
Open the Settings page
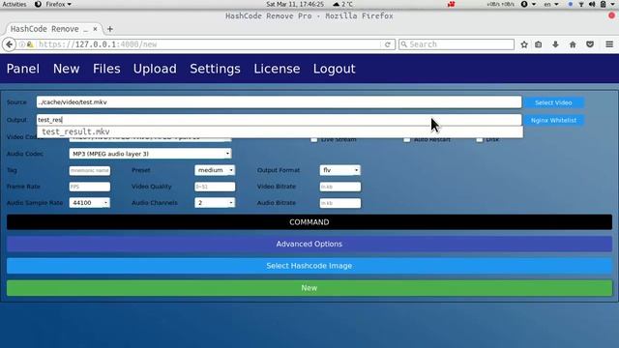click(x=215, y=69)
